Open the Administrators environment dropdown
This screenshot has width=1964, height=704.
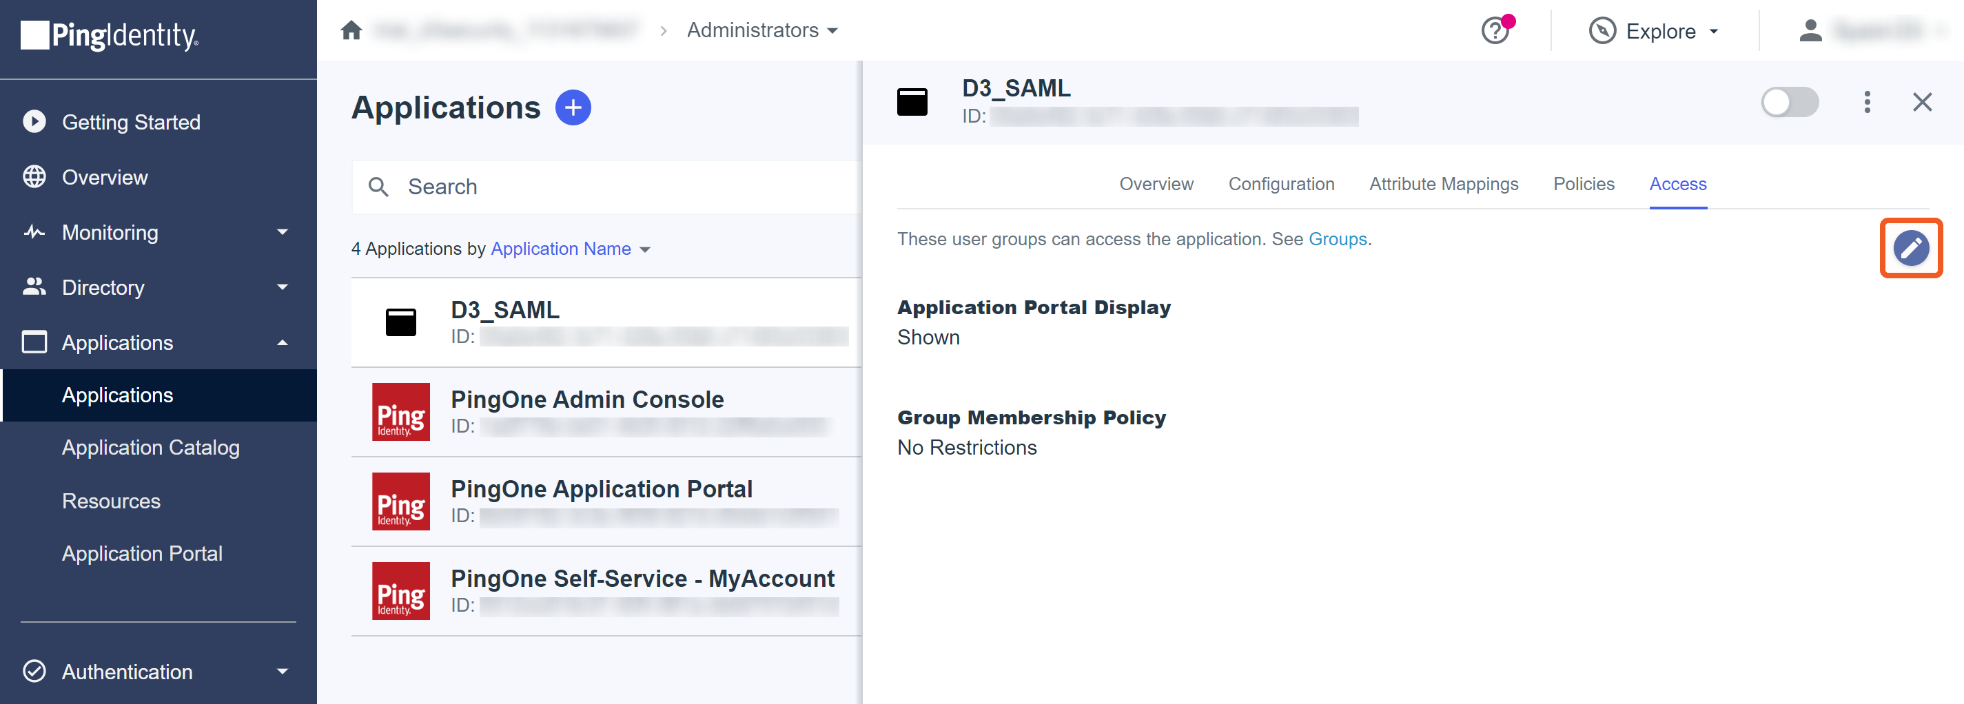pyautogui.click(x=761, y=30)
